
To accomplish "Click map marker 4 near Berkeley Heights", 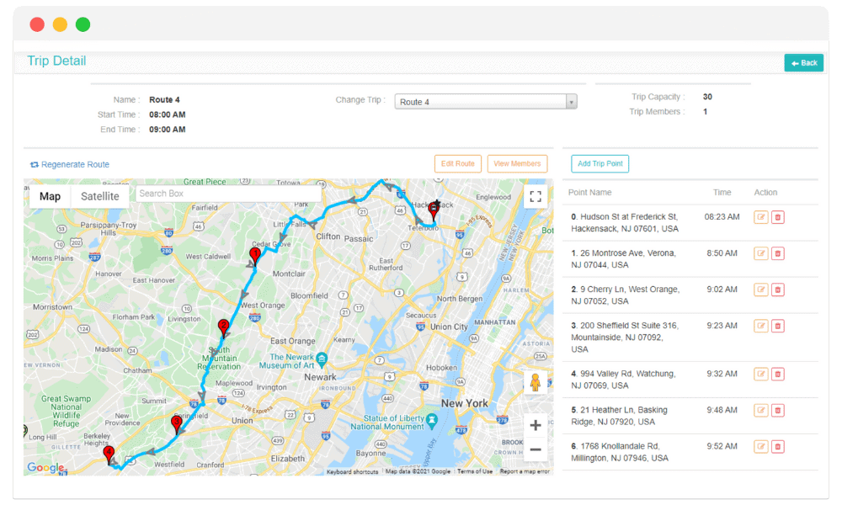I will [x=109, y=454].
